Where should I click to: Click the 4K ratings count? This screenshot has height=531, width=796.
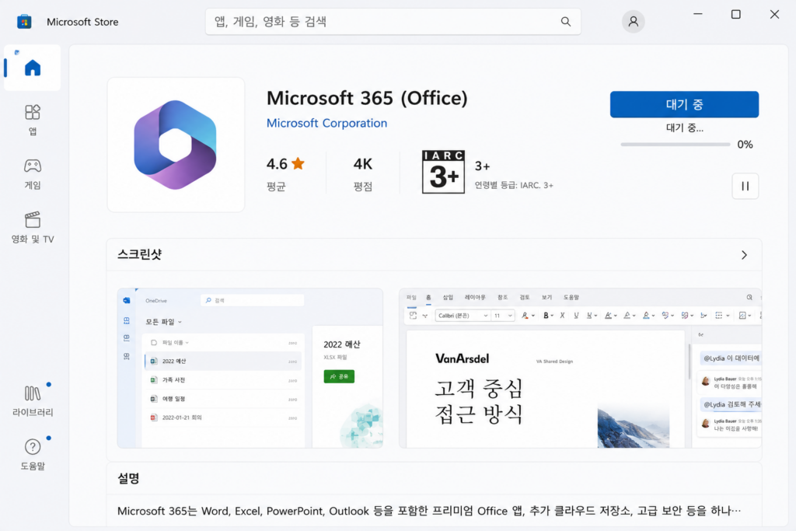click(x=363, y=164)
